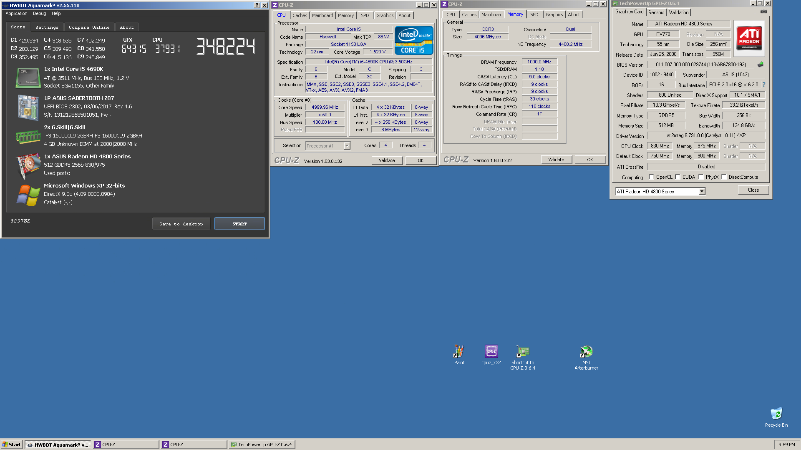Click the Close button in GPU-Z
This screenshot has width=801, height=450.
[x=753, y=190]
